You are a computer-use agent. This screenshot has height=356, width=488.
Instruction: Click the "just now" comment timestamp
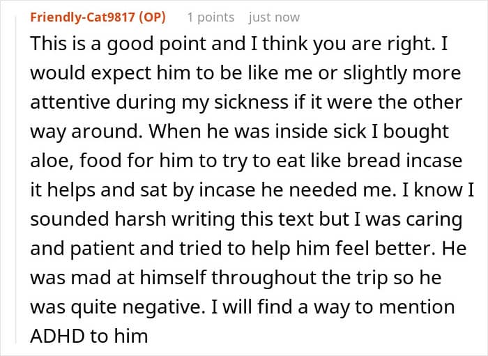[274, 17]
